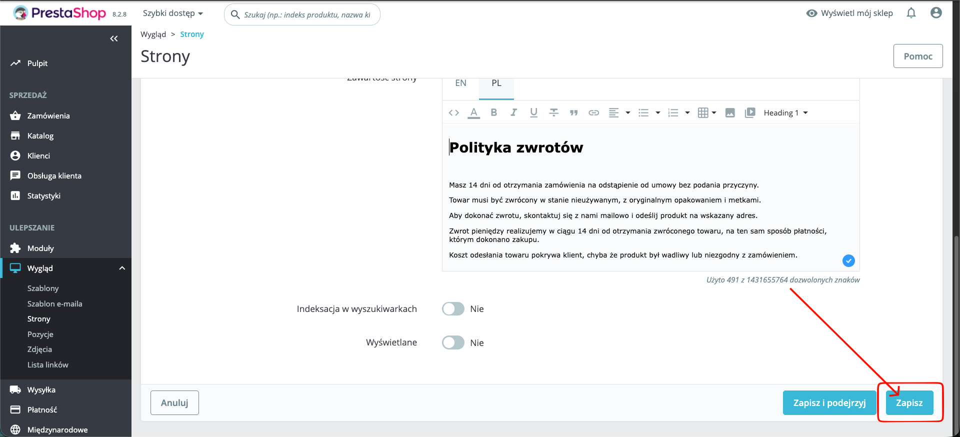This screenshot has height=437, width=960.
Task: Open numbered list dropdown
Action: pyautogui.click(x=679, y=112)
